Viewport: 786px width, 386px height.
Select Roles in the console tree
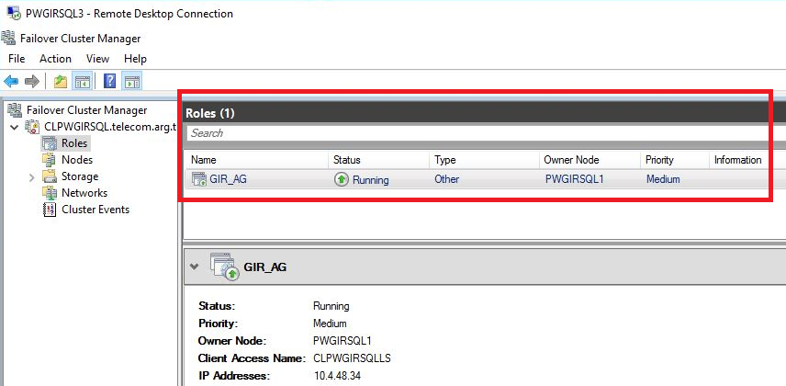point(74,143)
